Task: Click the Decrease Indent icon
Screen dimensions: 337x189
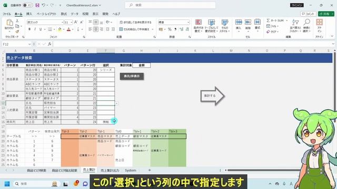Action: pyautogui.click(x=107, y=29)
